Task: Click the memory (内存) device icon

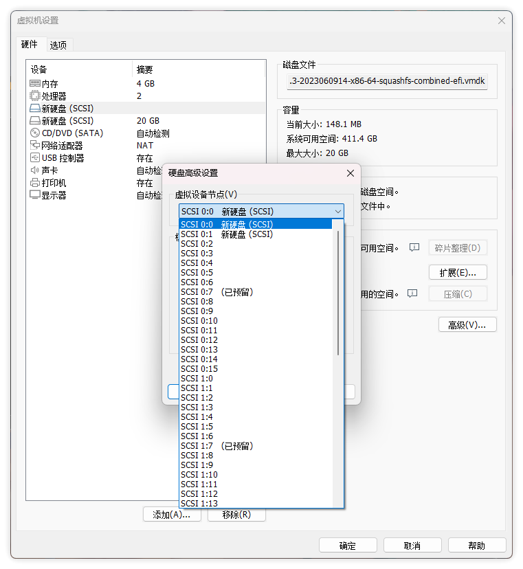Action: [35, 84]
